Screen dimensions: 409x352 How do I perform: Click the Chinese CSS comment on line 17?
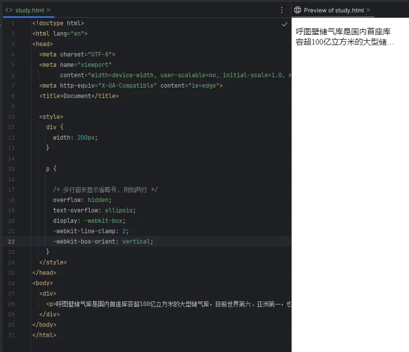click(105, 190)
